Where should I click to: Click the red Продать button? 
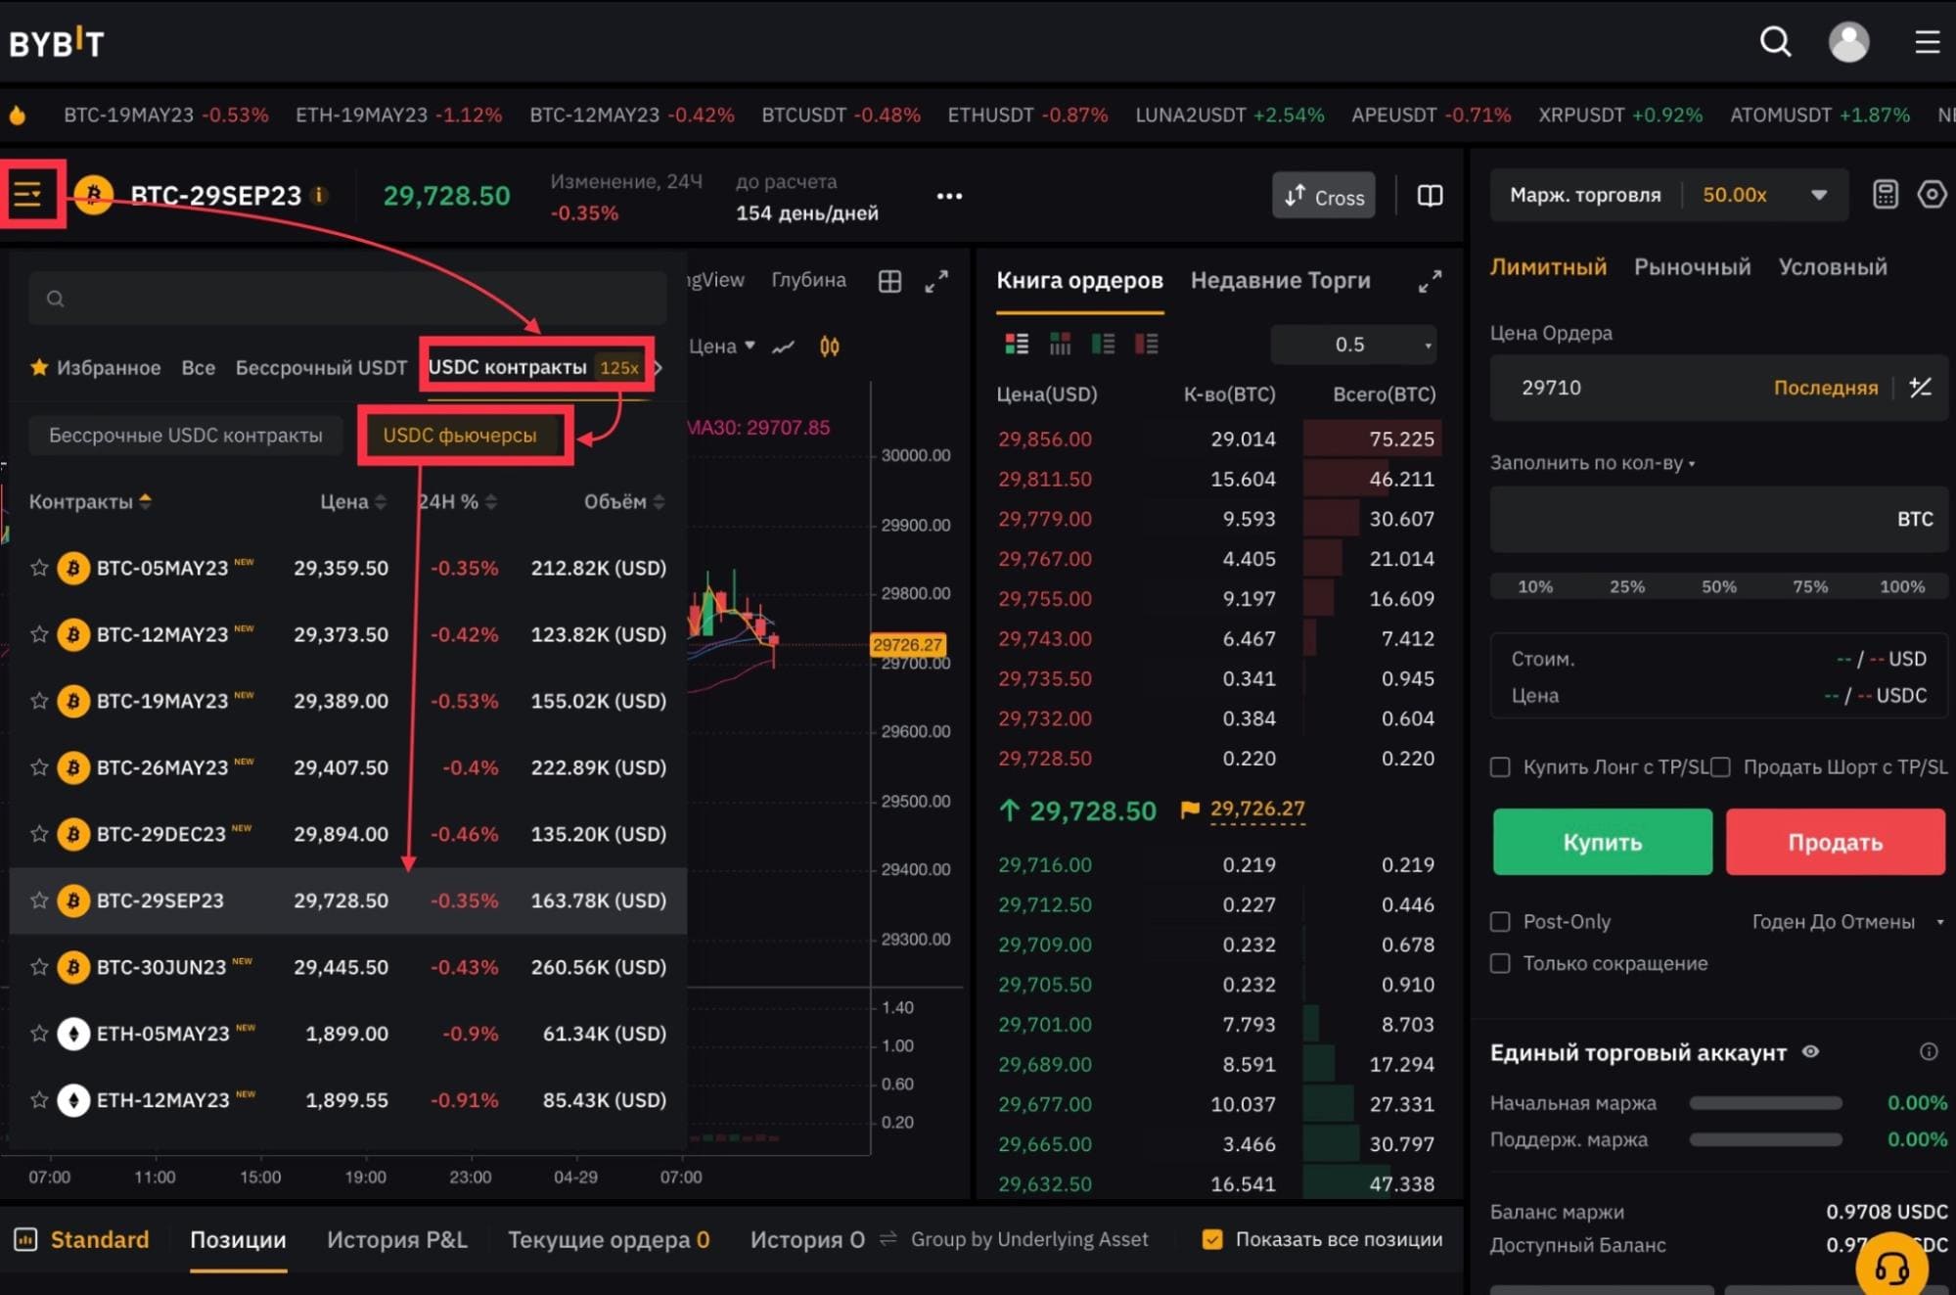pos(1835,842)
